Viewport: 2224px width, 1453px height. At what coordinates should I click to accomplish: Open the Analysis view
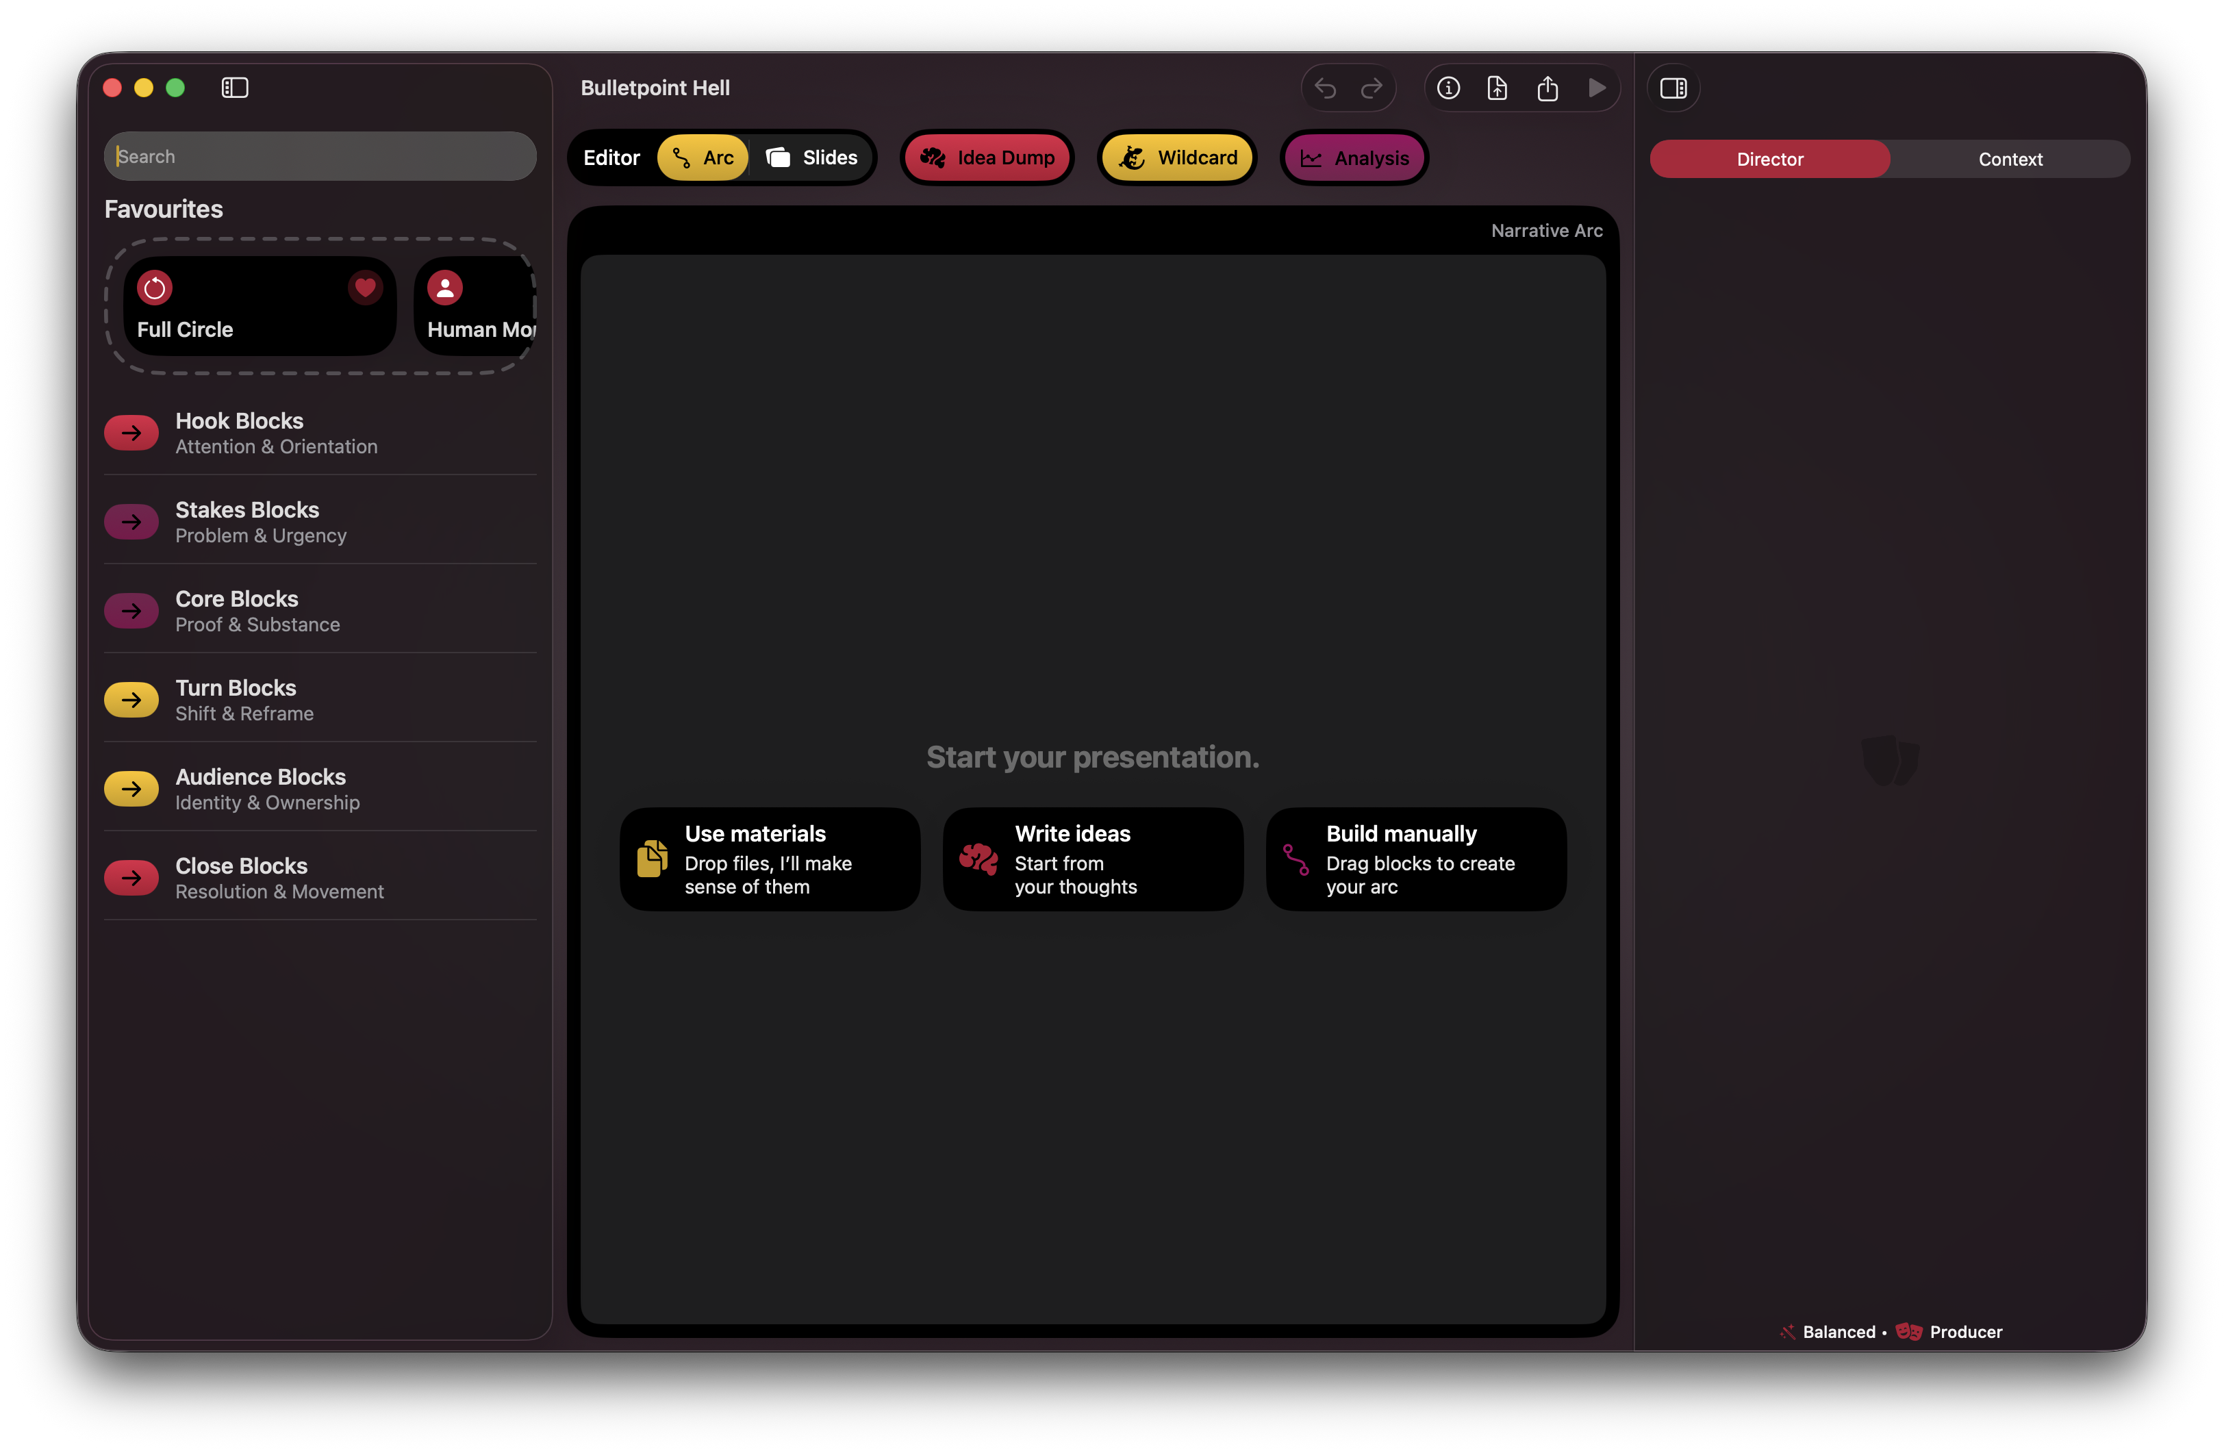coord(1353,157)
